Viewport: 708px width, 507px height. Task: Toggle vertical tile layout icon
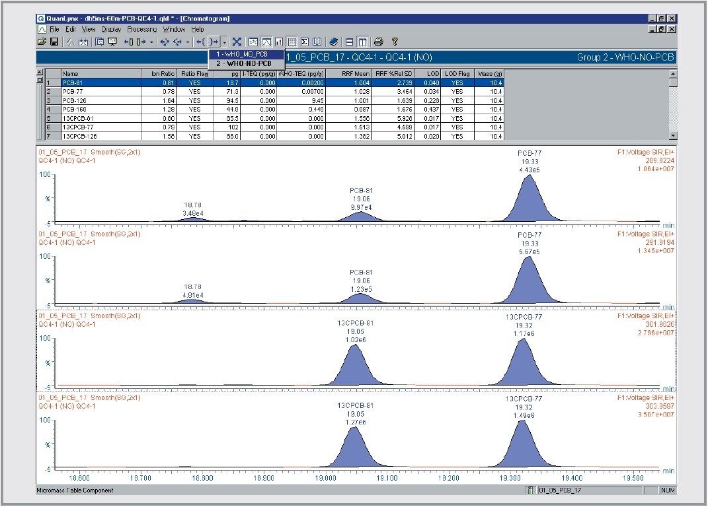coord(362,42)
